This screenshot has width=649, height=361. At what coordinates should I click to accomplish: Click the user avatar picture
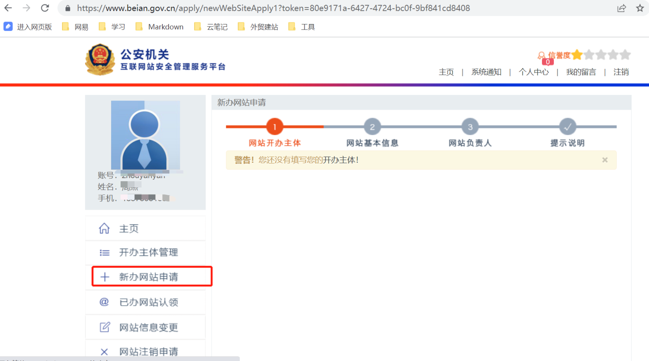(x=145, y=135)
